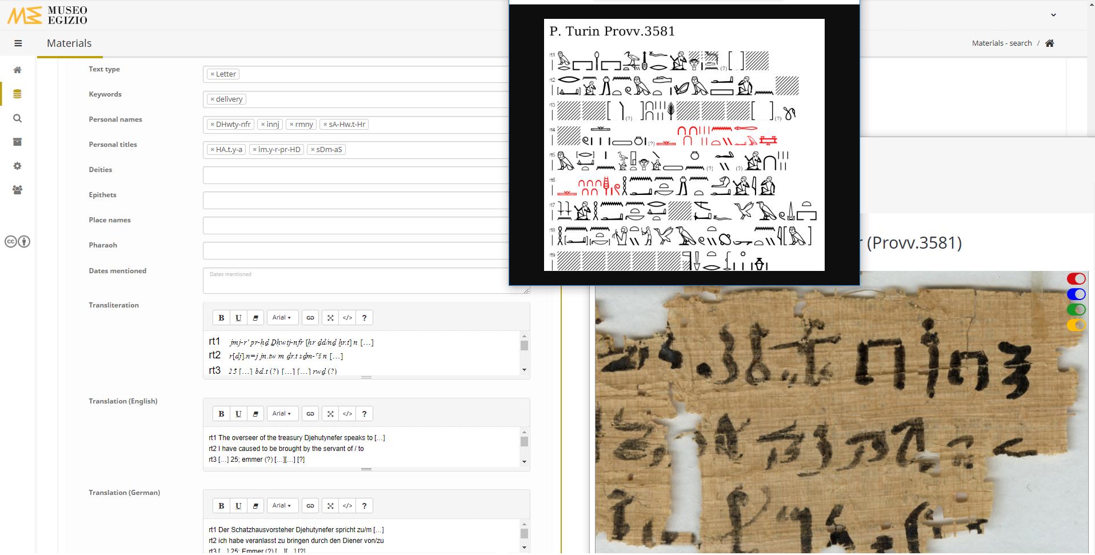Open the Materials - search breadcrumb link
Viewport: 1095px width, 555px height.
pyautogui.click(x=1002, y=43)
